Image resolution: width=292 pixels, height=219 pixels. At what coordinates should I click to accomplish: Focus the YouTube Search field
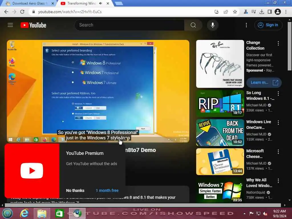tap(130, 25)
